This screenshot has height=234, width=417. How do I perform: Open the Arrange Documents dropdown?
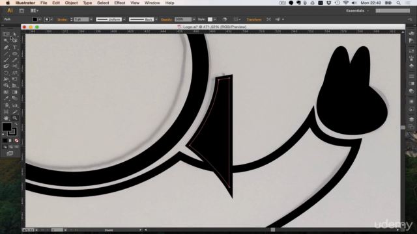click(x=35, y=10)
